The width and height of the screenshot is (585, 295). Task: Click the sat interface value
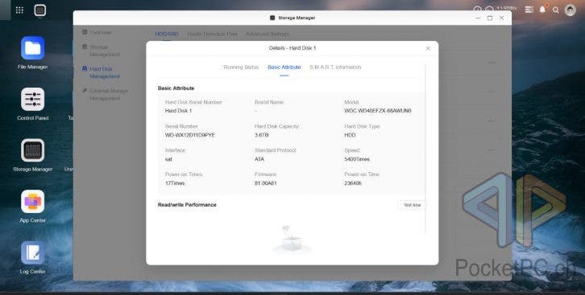[x=168, y=159]
